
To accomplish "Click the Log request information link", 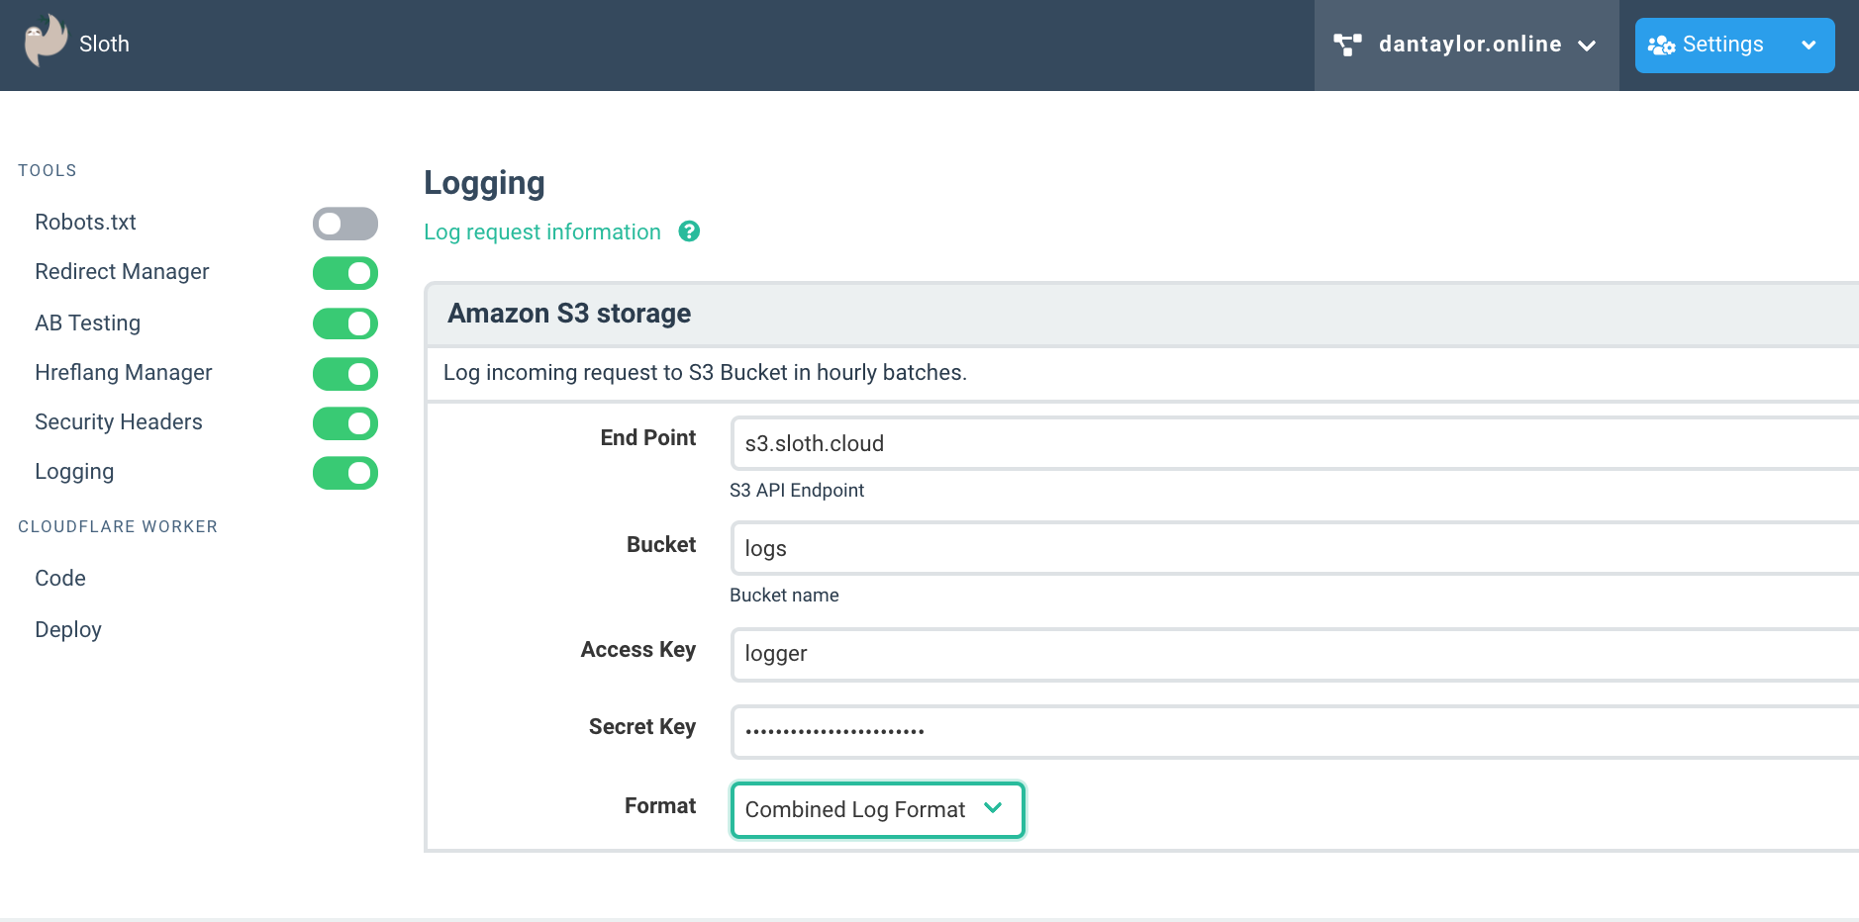I will 541,232.
